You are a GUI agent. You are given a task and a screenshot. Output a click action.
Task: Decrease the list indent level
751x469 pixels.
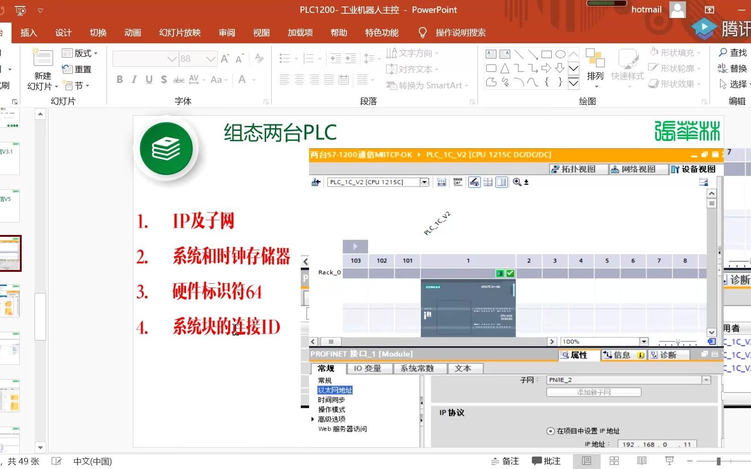[336, 59]
